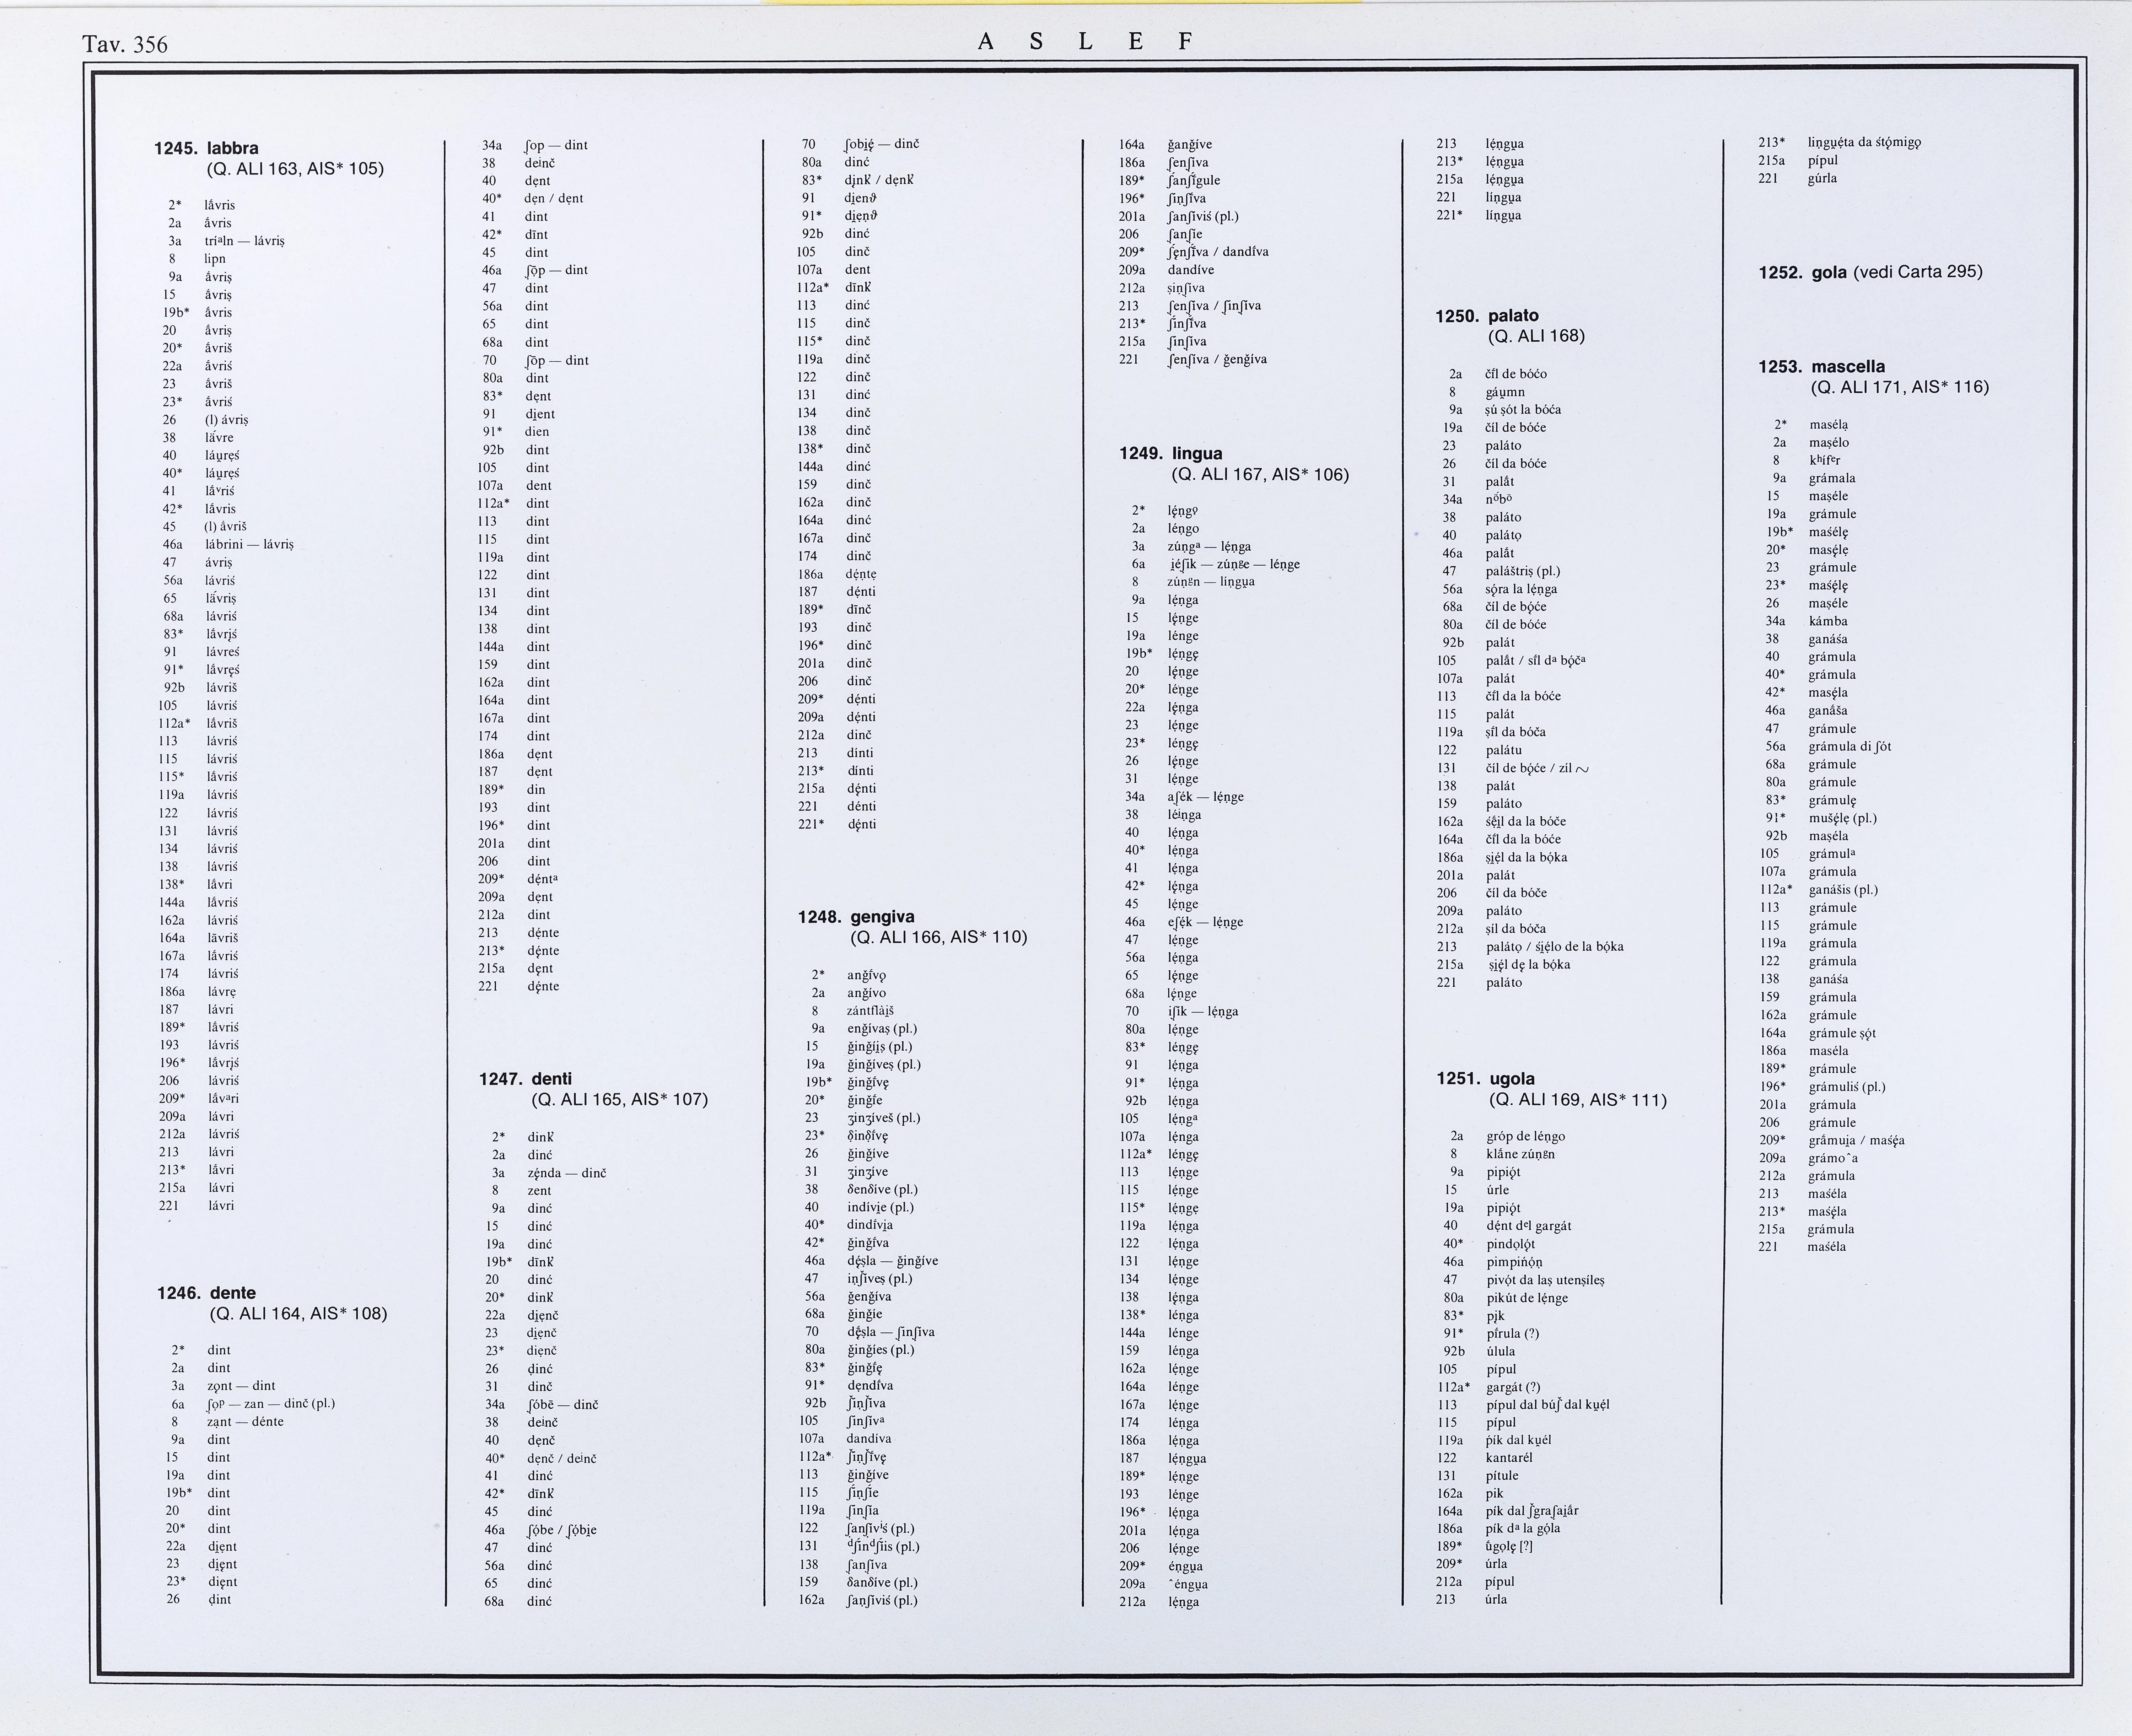Click the 'grámula di ʃòt' entry in mascella

[x=1849, y=747]
